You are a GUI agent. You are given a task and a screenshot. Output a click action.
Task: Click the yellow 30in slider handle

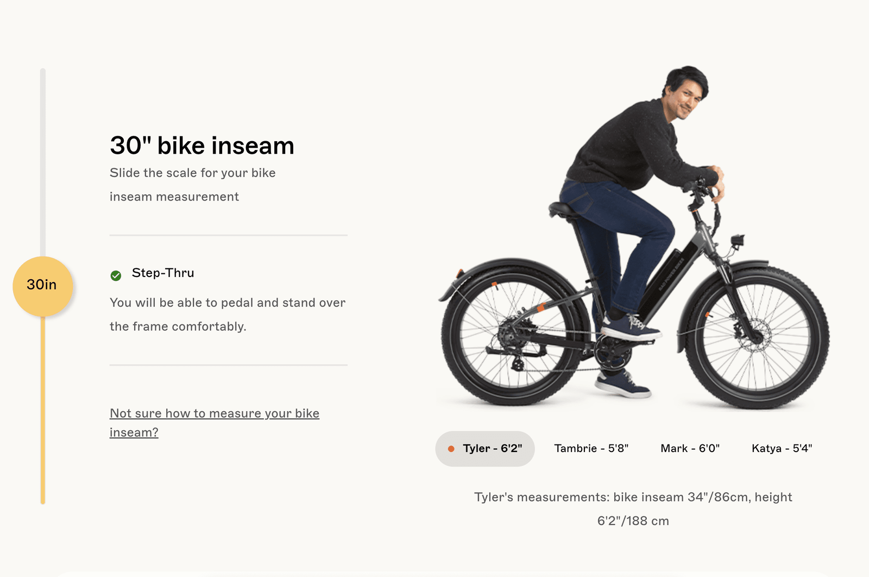point(42,286)
